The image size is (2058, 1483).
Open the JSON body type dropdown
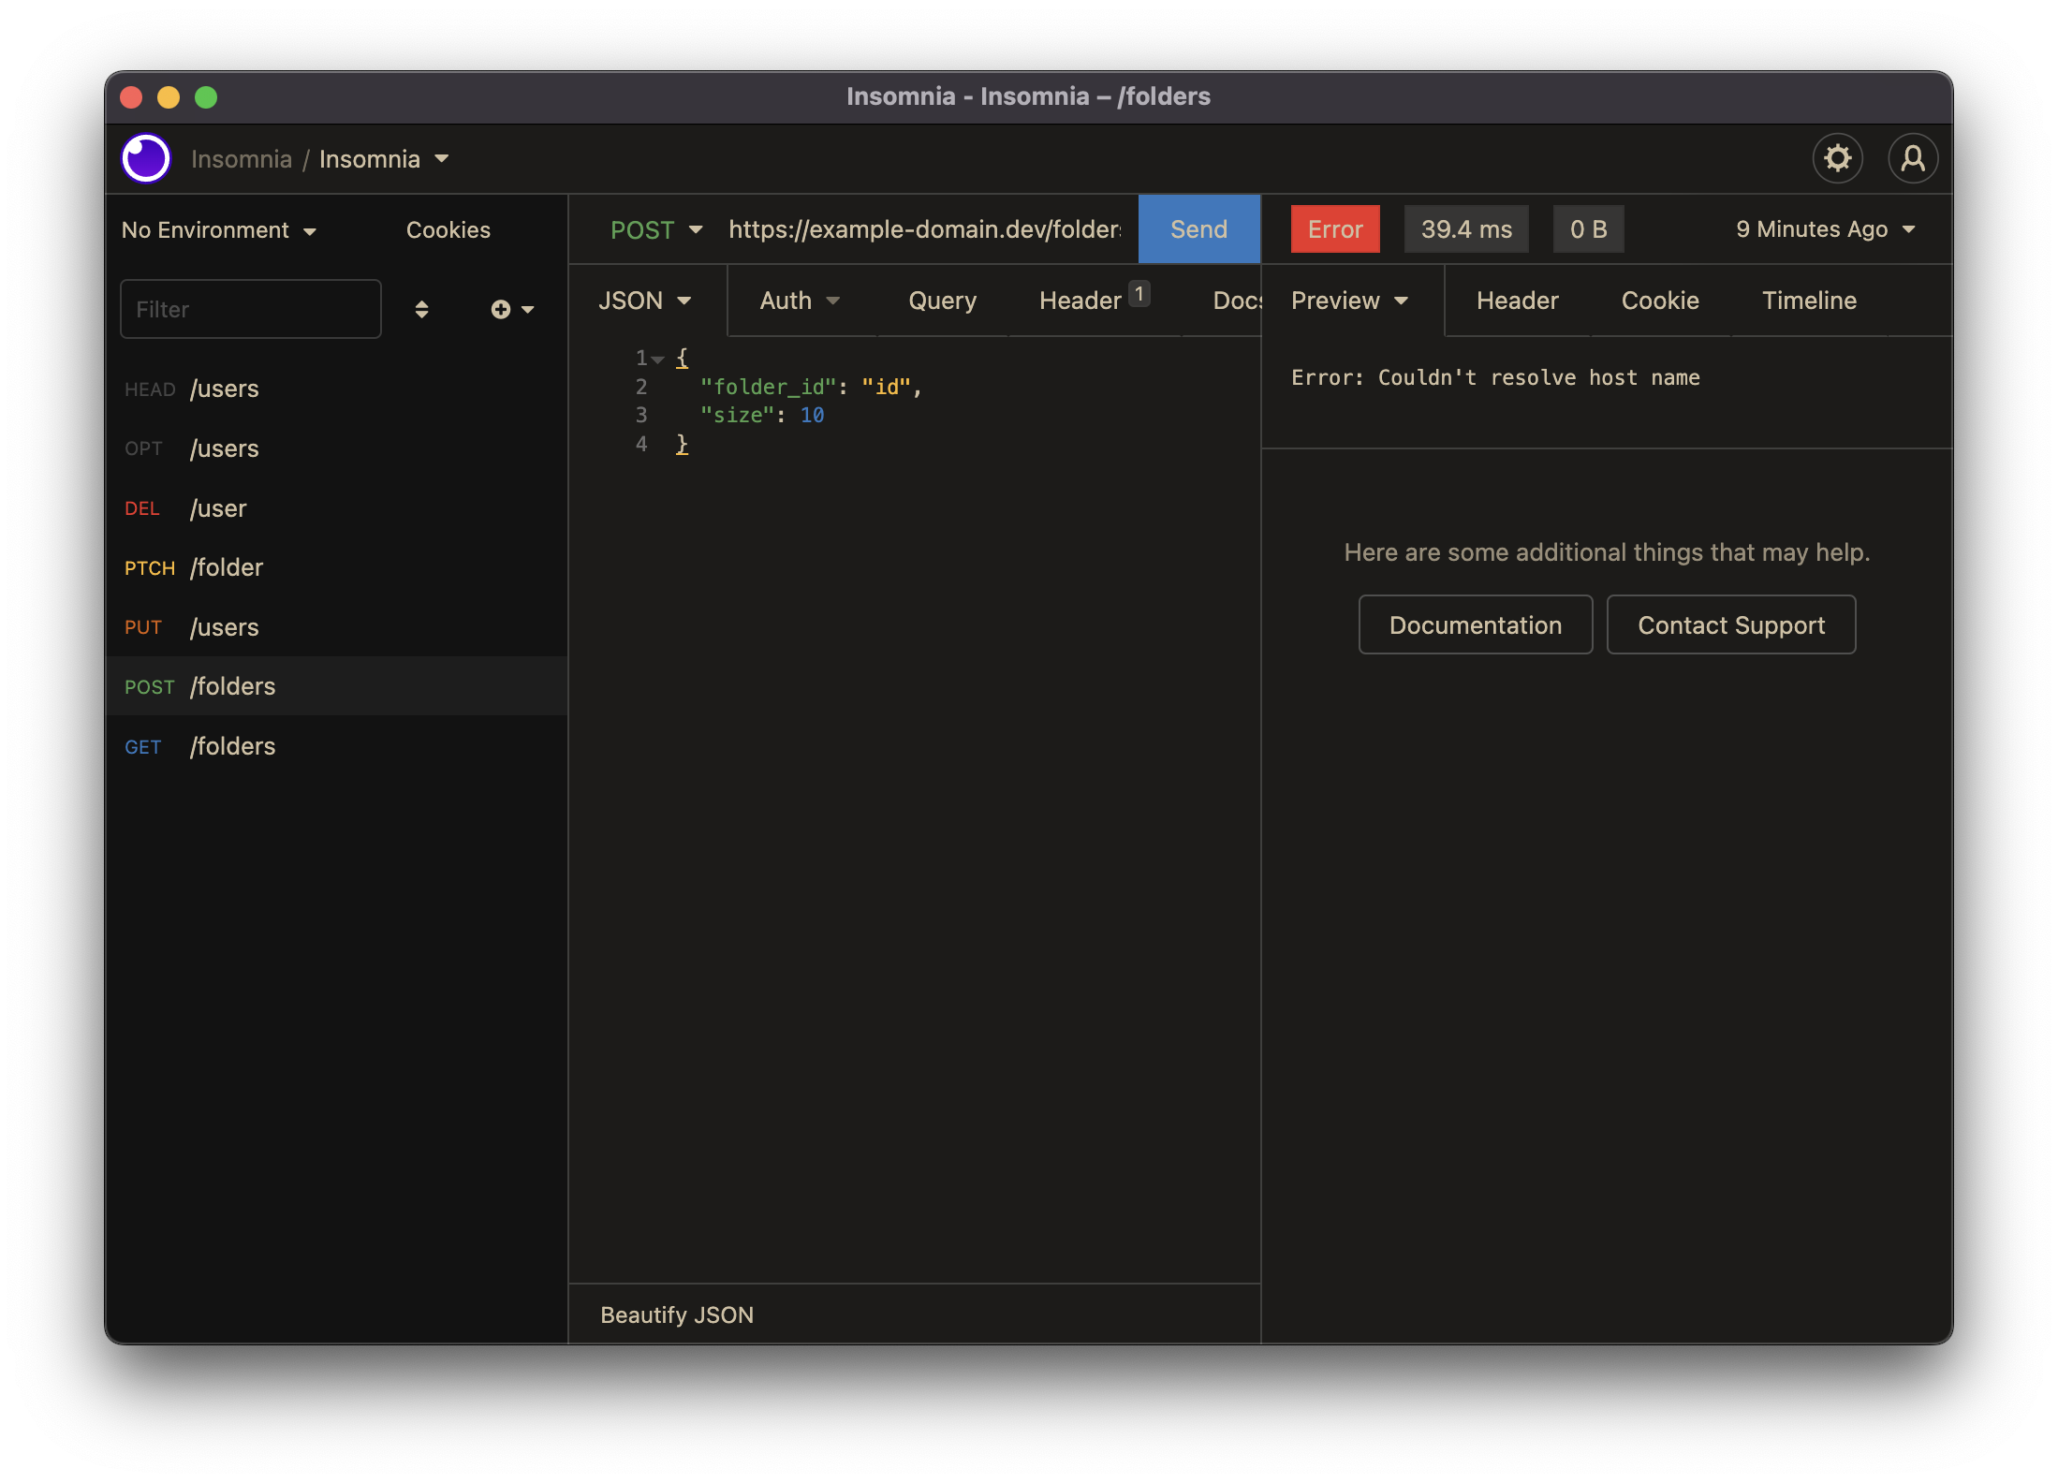point(644,301)
